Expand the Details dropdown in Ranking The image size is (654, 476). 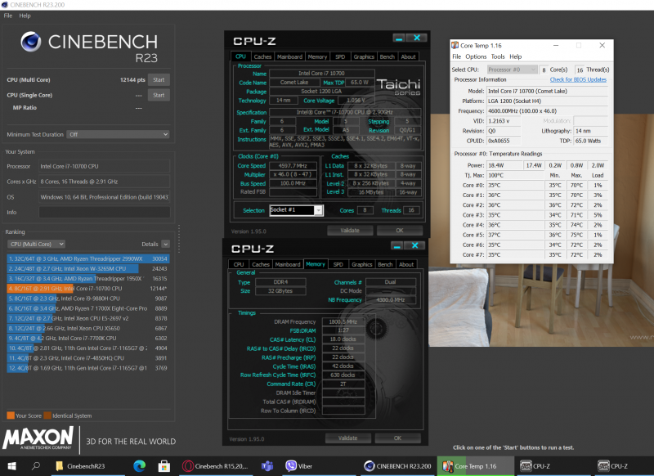pos(165,244)
